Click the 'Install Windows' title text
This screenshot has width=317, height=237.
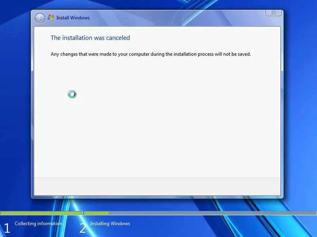73,18
